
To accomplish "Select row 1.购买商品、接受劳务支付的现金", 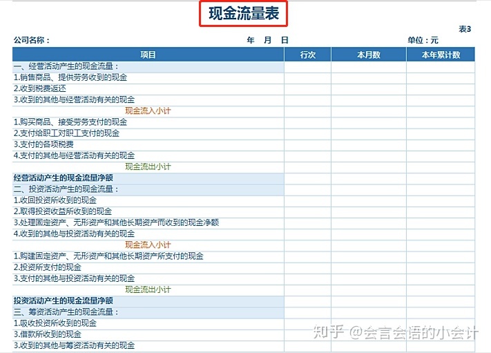I will click(x=244, y=122).
